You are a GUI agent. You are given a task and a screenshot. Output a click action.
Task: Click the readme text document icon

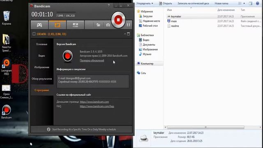[169, 26]
